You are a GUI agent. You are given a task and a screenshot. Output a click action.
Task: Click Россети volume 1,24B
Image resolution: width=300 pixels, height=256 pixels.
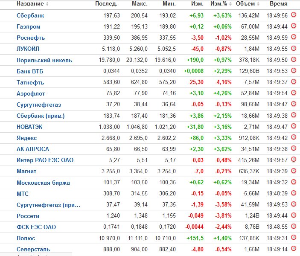tap(252, 215)
